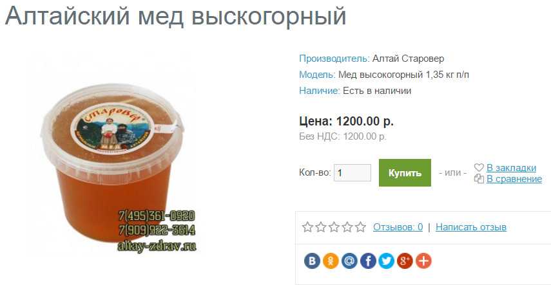
Task: Click Написать отзыв link
Action: [x=471, y=227]
